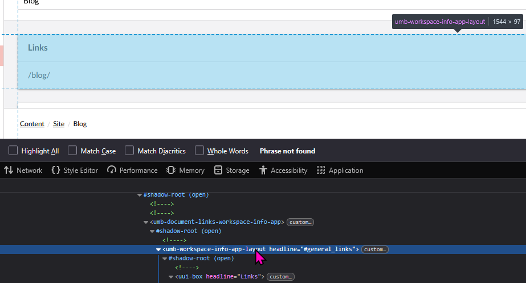Image resolution: width=526 pixels, height=283 pixels.
Task: Select the umb-document-links-workspace-info-app tag text
Action: pos(217,222)
